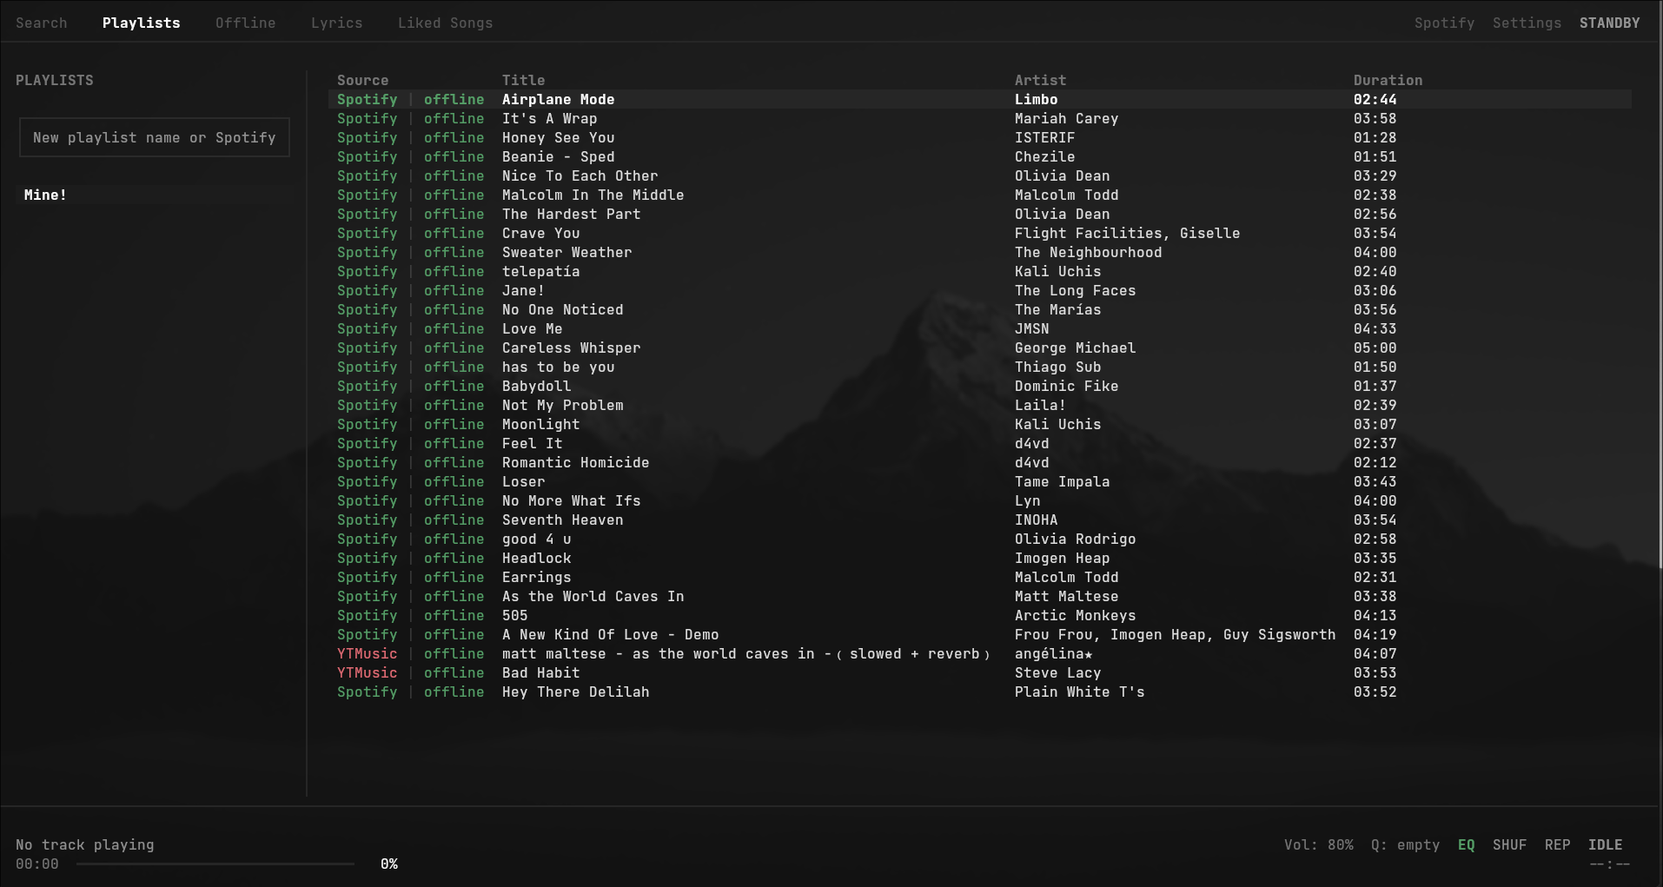
Task: Toggle SHUF shuffle mode
Action: point(1509,844)
